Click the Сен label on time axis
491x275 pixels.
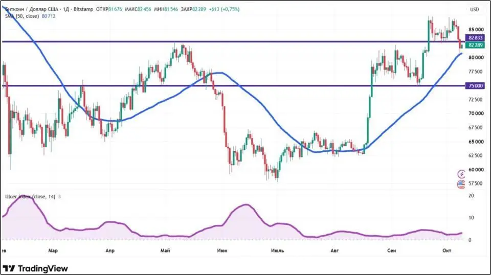[391, 250]
